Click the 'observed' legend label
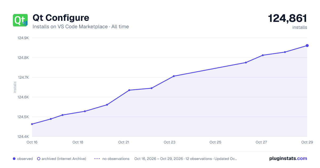The image size is (320, 168). click(25, 159)
